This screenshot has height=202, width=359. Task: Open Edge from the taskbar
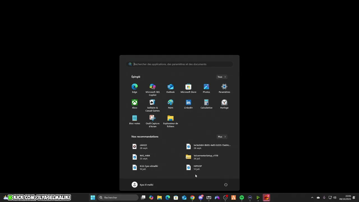tap(168, 198)
